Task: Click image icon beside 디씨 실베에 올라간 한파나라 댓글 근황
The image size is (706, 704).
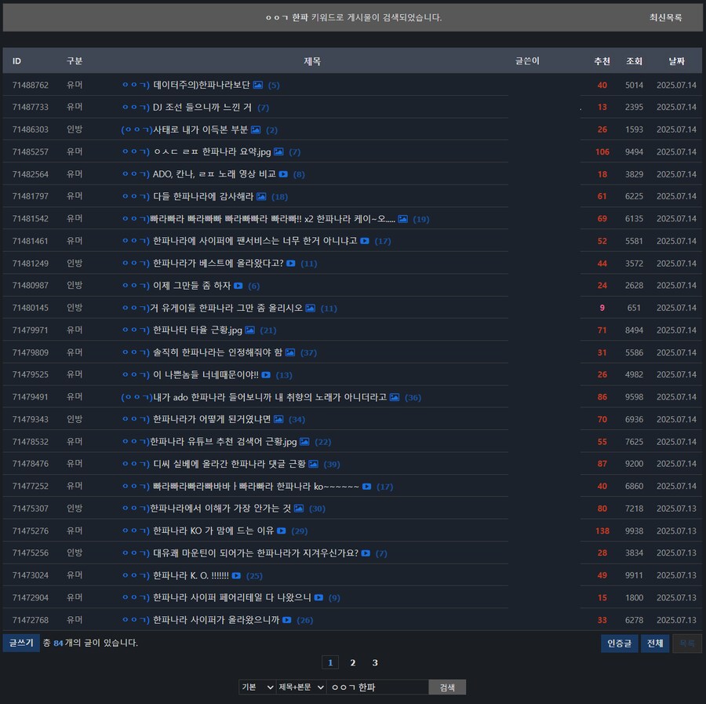Action: click(313, 464)
